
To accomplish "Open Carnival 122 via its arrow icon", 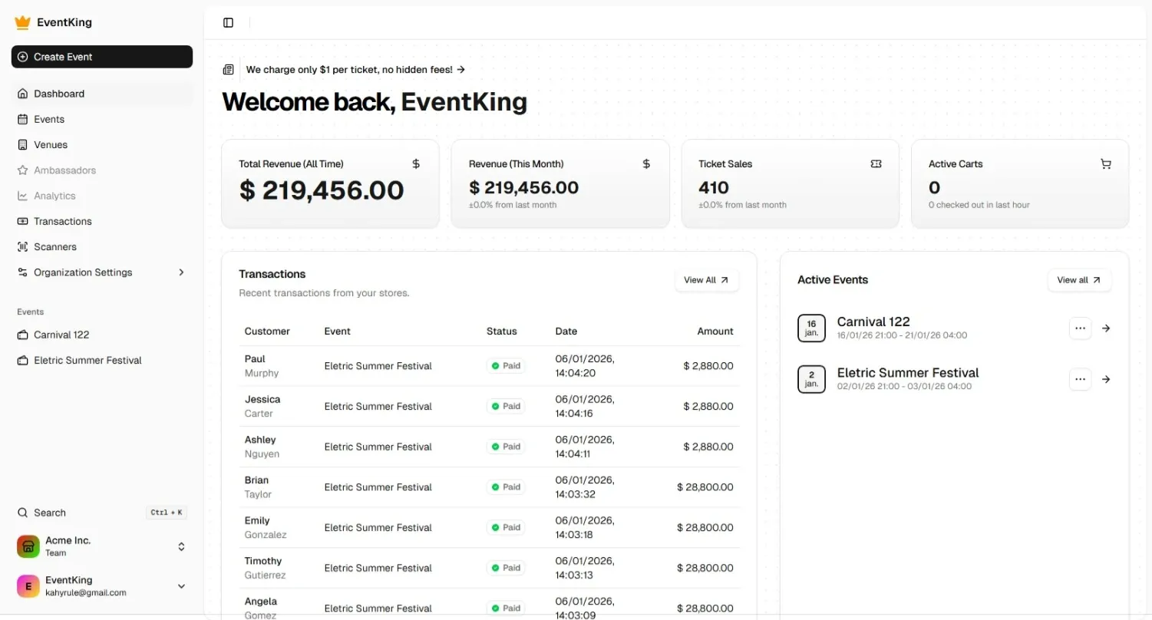I will [x=1106, y=328].
